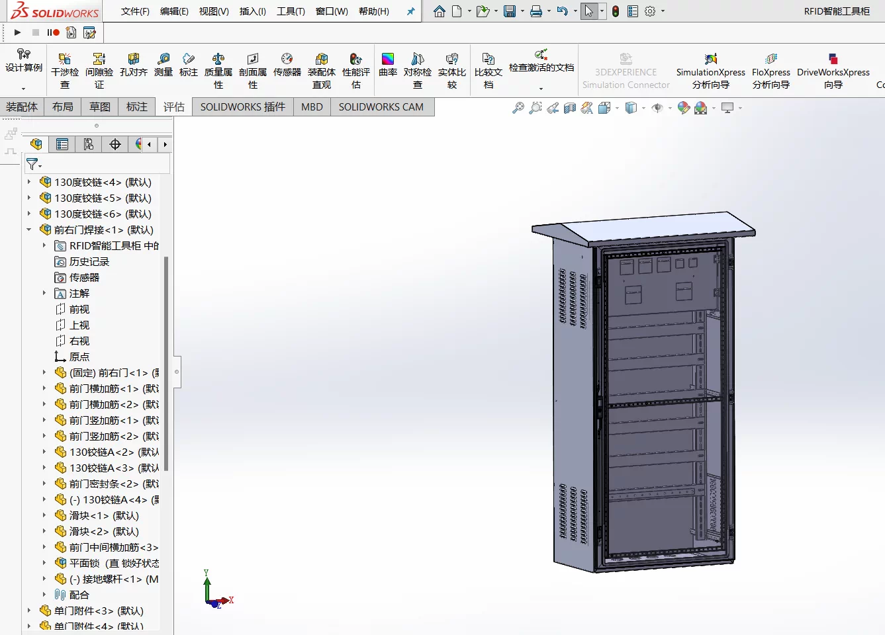Start macro playback with Play button

tap(17, 32)
